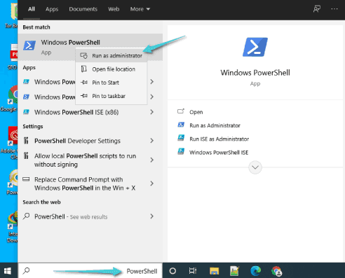
Task: Choose Run as administrator in the context menu
Action: click(111, 55)
